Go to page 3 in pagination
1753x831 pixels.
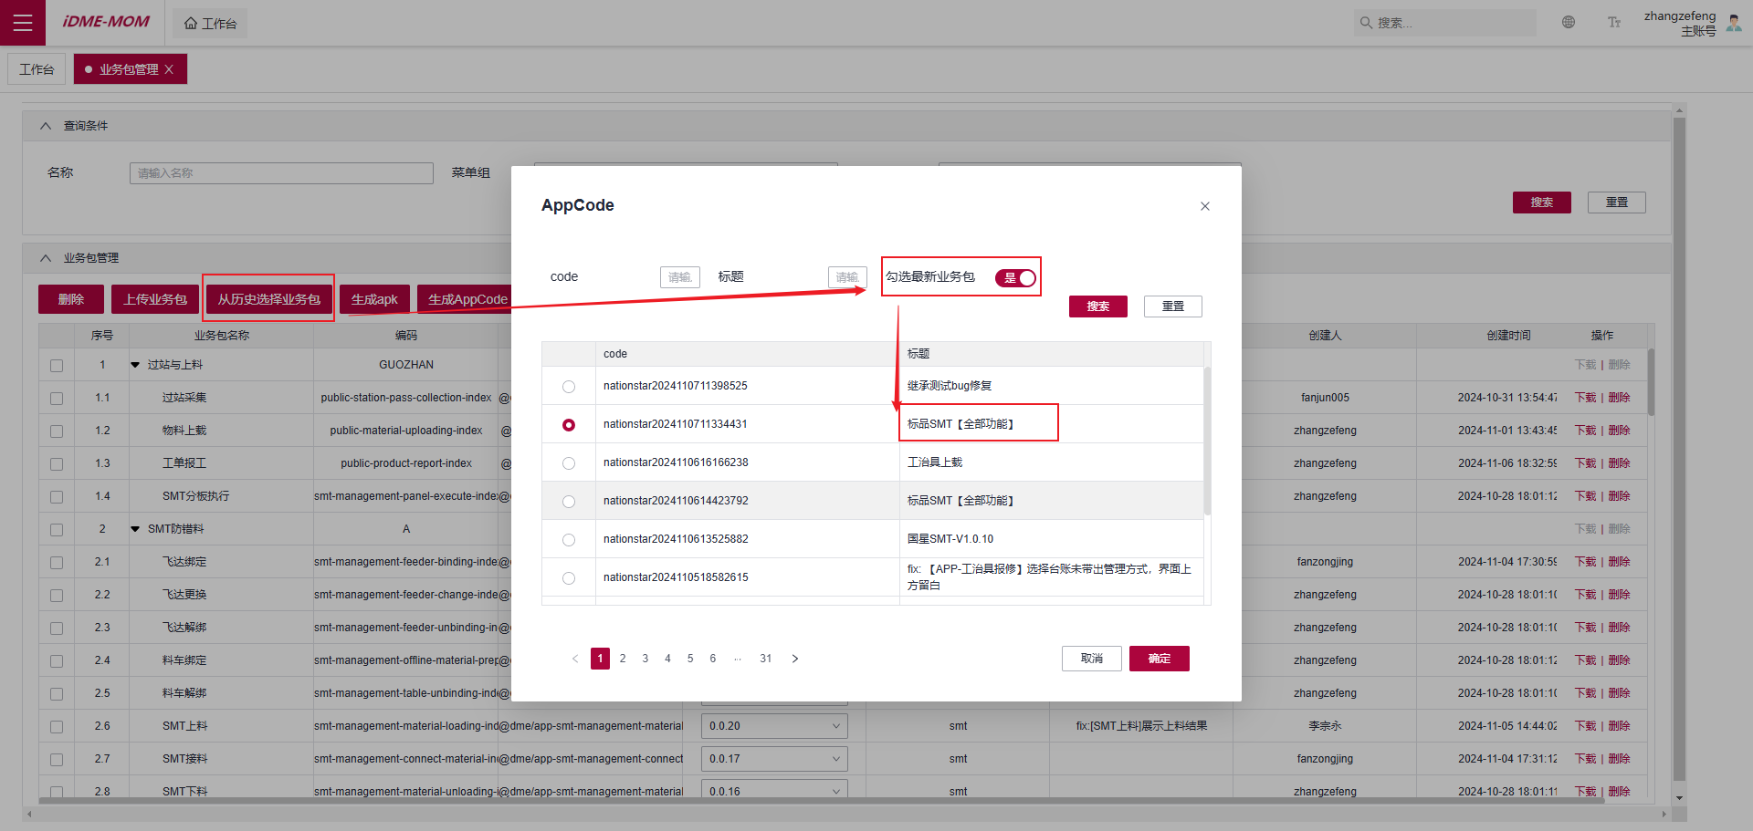[x=646, y=659]
